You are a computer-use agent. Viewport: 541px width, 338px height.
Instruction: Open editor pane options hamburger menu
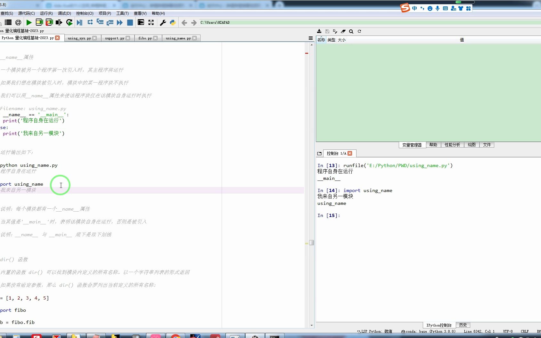[311, 38]
